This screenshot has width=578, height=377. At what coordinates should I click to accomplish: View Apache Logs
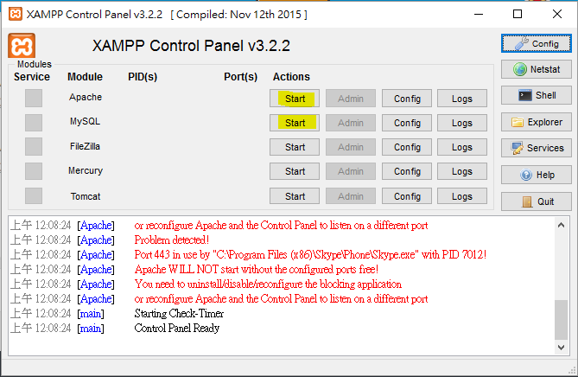click(x=462, y=99)
